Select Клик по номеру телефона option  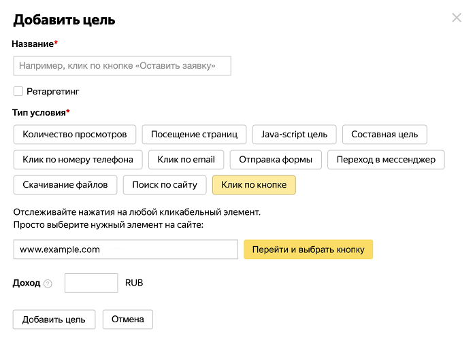78,160
